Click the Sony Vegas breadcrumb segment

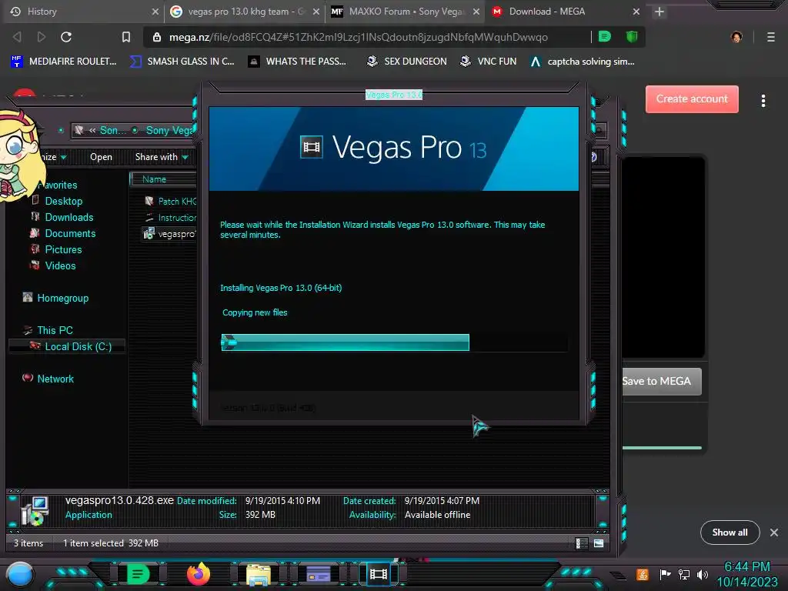(x=169, y=130)
